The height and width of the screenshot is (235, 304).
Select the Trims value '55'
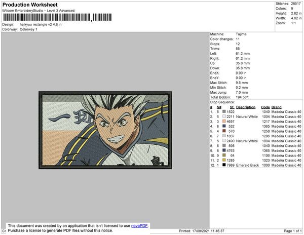pos(238,49)
